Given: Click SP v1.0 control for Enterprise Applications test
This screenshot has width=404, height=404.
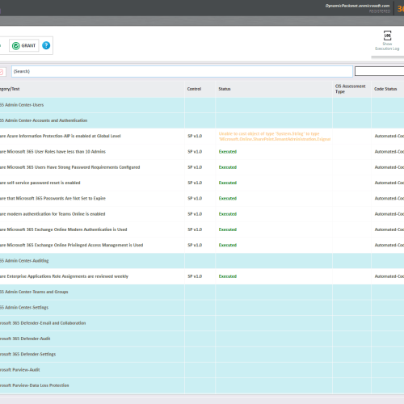Looking at the screenshot, I should [195, 276].
